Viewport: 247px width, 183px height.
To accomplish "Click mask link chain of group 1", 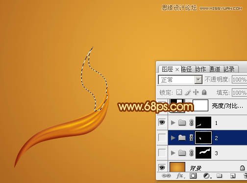I will 191,122.
